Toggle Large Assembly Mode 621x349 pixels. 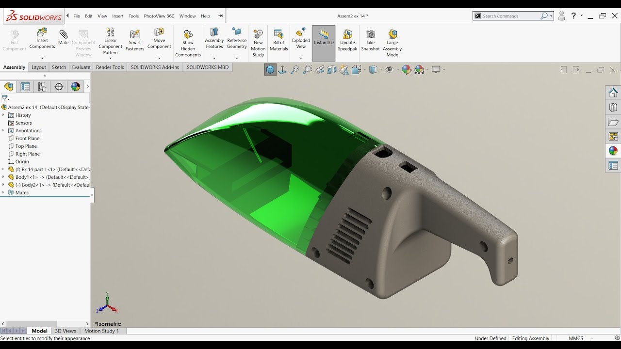click(x=392, y=43)
